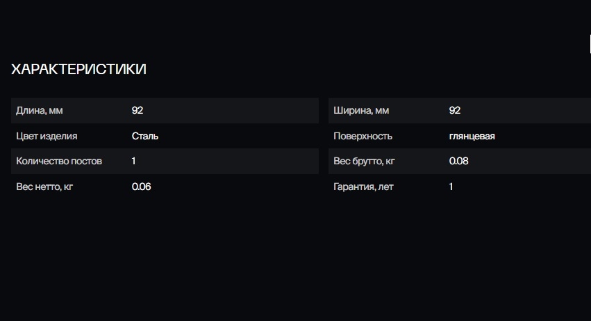Select the глянцевая surface value
591x321 pixels.
[x=472, y=136]
